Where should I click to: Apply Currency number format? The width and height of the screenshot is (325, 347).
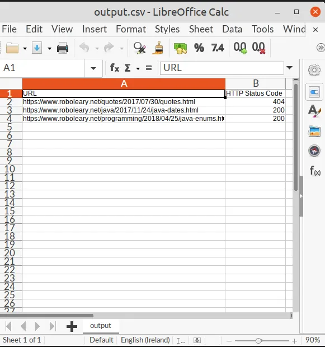[x=180, y=48]
